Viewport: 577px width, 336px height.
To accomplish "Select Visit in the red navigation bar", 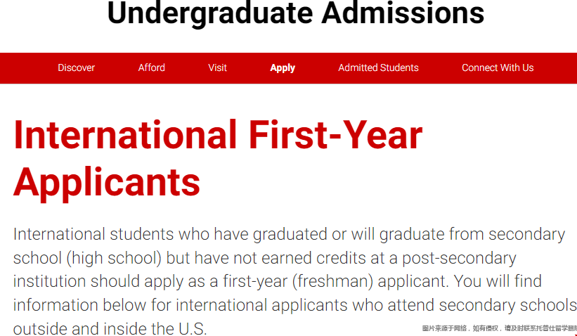I will click(217, 67).
